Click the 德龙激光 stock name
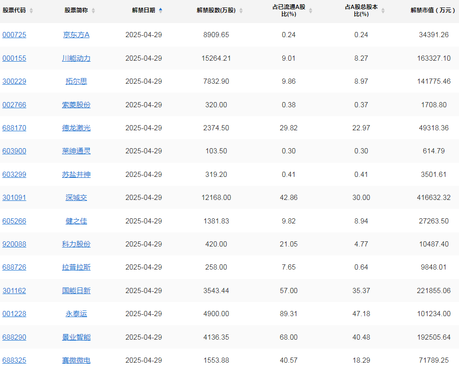This screenshot has height=366, width=459. click(x=76, y=128)
